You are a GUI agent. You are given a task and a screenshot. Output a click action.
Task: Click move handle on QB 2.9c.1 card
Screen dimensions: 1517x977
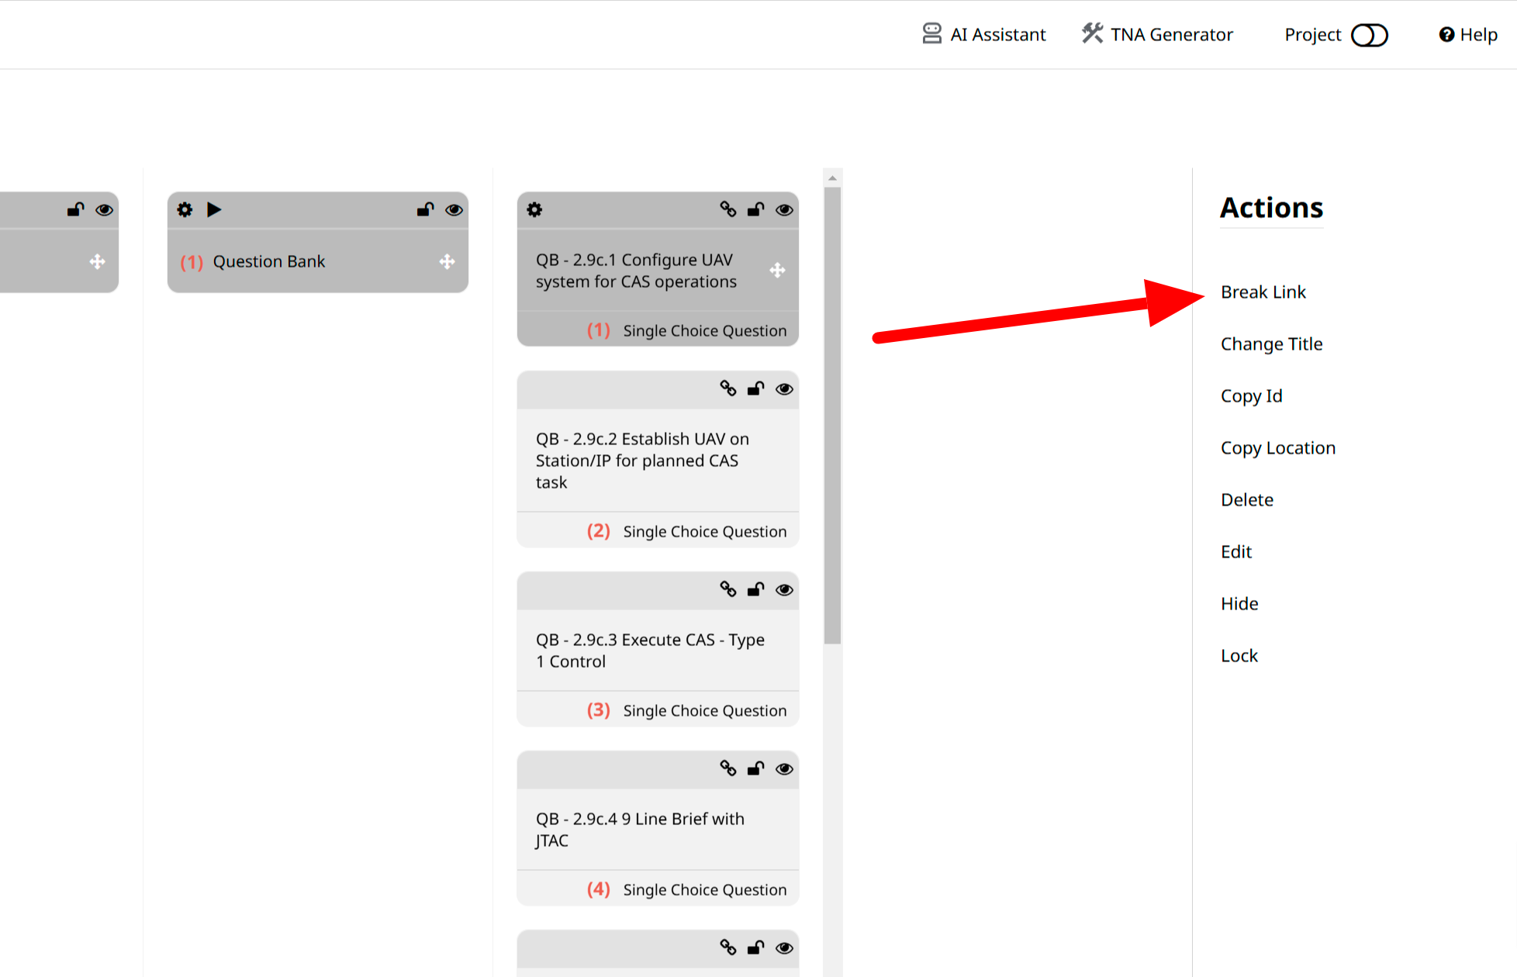pos(777,270)
